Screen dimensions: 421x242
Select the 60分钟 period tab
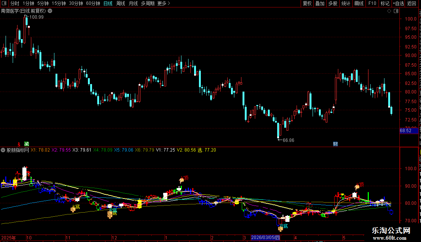point(93,3)
